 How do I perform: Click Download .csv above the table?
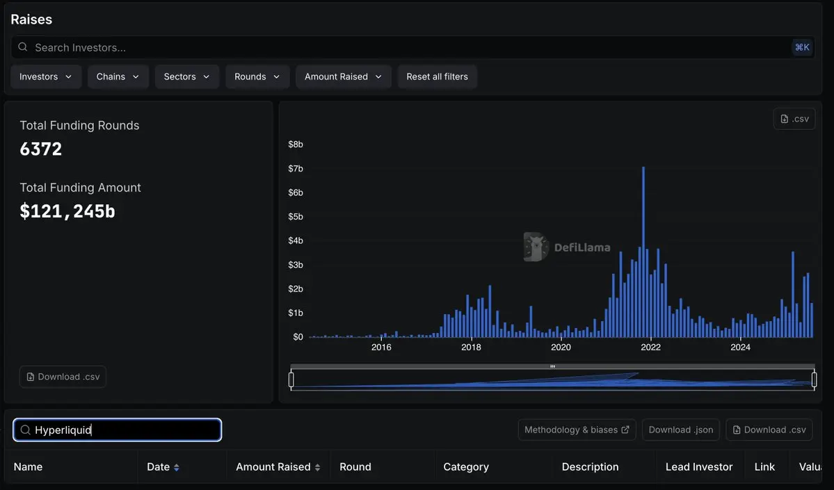(x=769, y=430)
